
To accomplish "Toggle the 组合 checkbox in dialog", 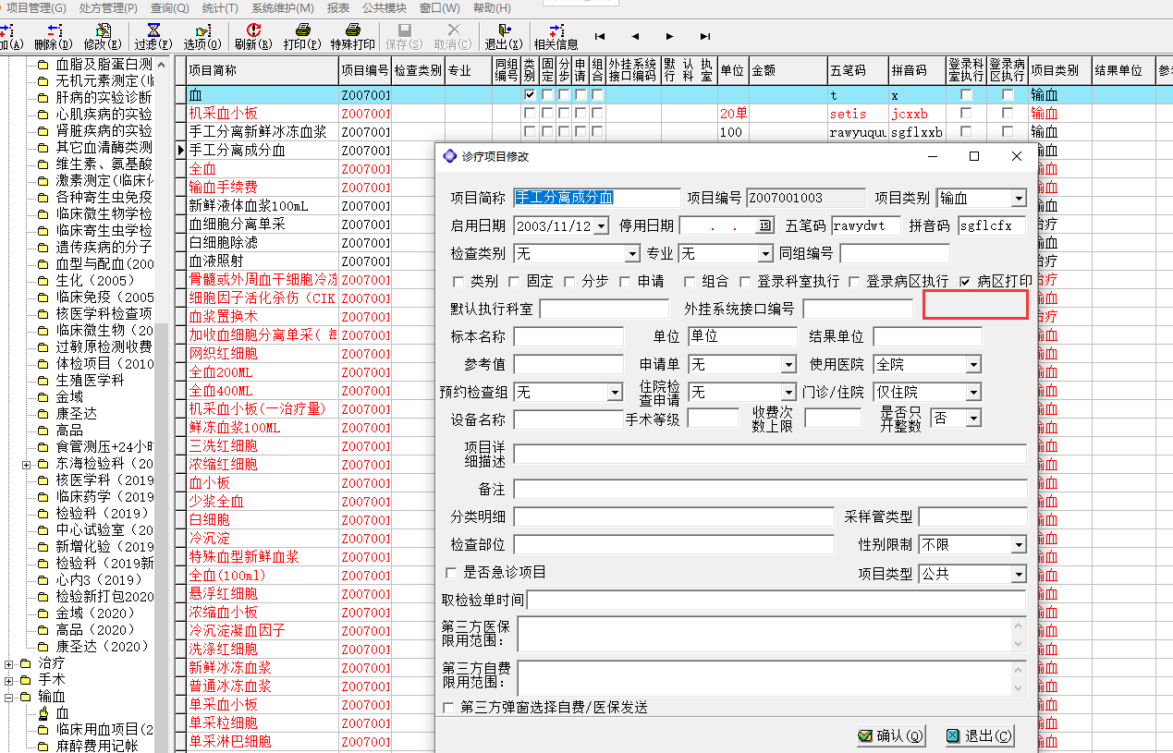I will [x=690, y=281].
